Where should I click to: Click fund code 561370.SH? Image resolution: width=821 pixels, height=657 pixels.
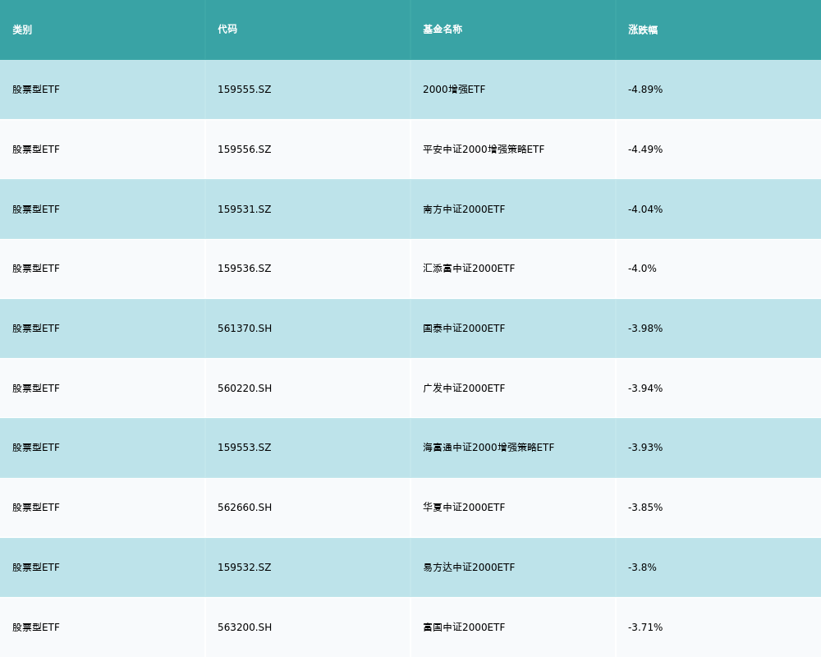click(245, 328)
